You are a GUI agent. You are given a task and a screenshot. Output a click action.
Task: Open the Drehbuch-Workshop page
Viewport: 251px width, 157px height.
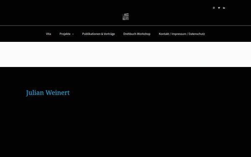pyautogui.click(x=137, y=34)
